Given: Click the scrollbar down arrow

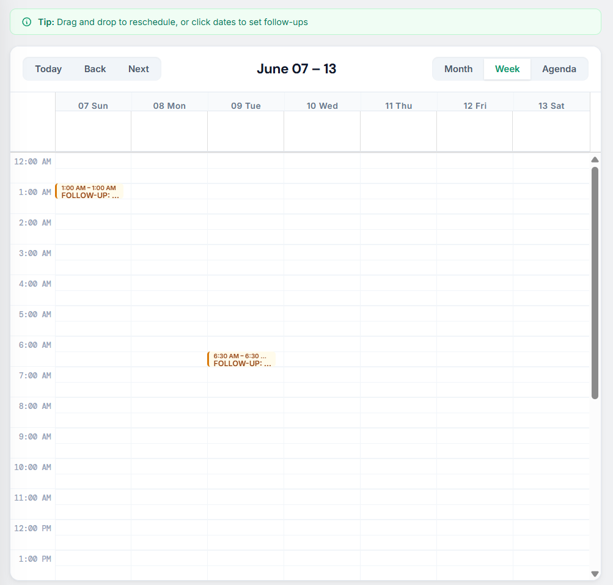Looking at the screenshot, I should (595, 574).
